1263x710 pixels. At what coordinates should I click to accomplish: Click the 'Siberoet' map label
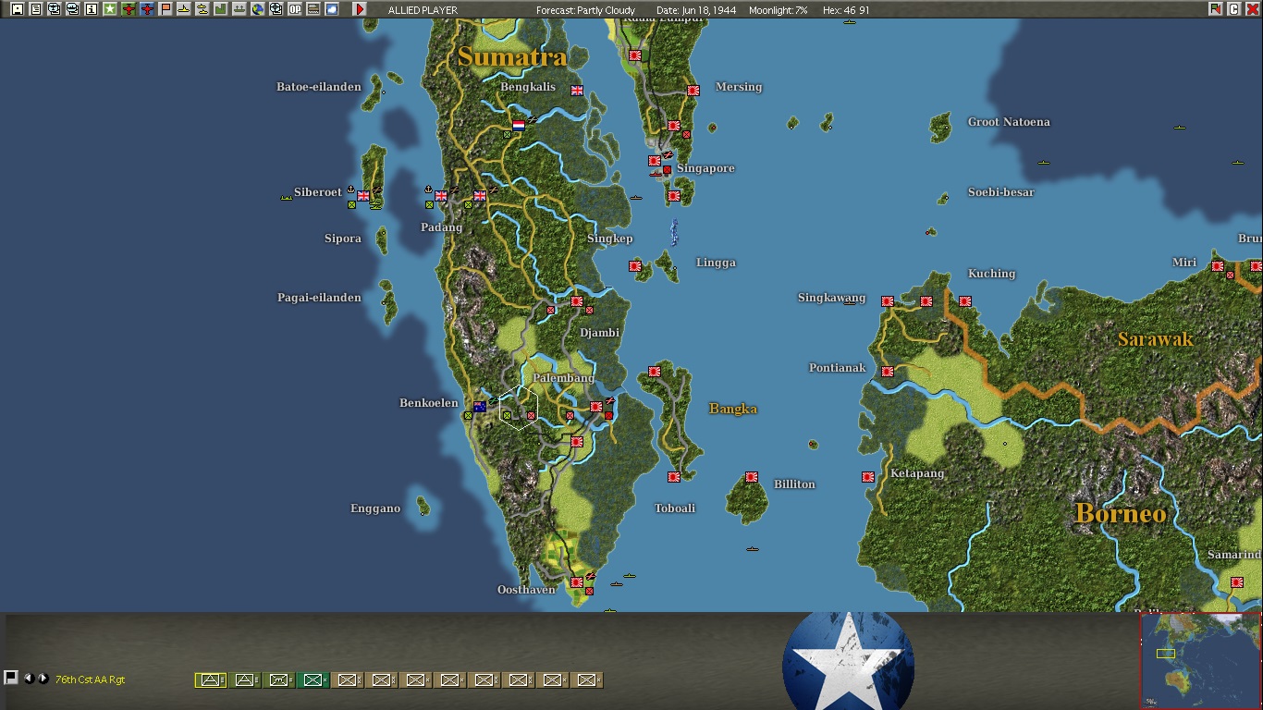(x=318, y=192)
